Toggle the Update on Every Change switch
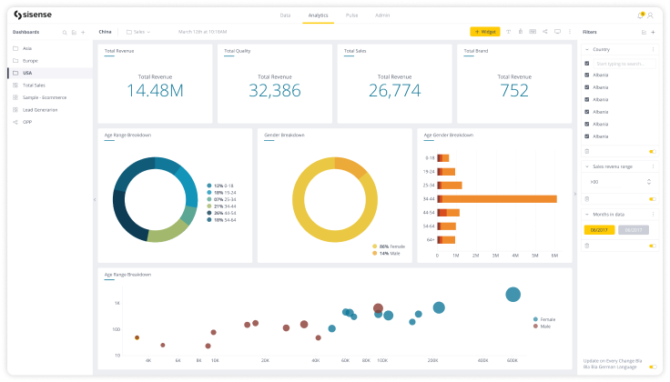Viewport: 670px width, 382px height. click(652, 366)
